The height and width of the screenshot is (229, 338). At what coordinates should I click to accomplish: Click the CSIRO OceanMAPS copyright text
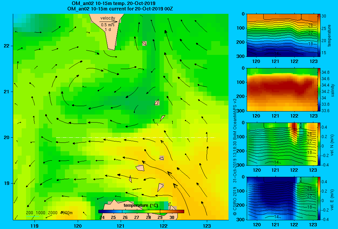(x=235, y=157)
